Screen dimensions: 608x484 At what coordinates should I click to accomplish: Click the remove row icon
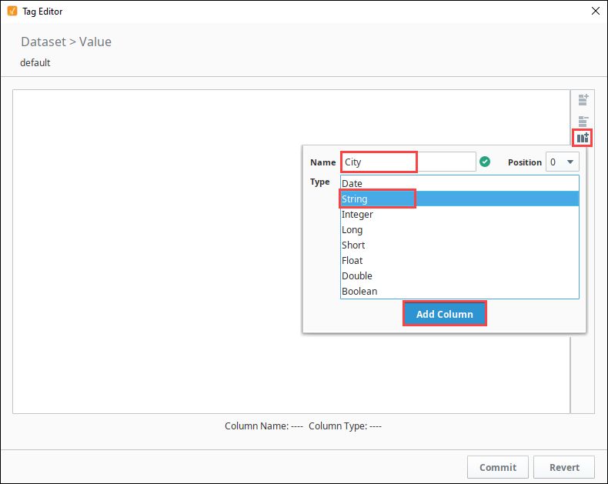[x=583, y=121]
